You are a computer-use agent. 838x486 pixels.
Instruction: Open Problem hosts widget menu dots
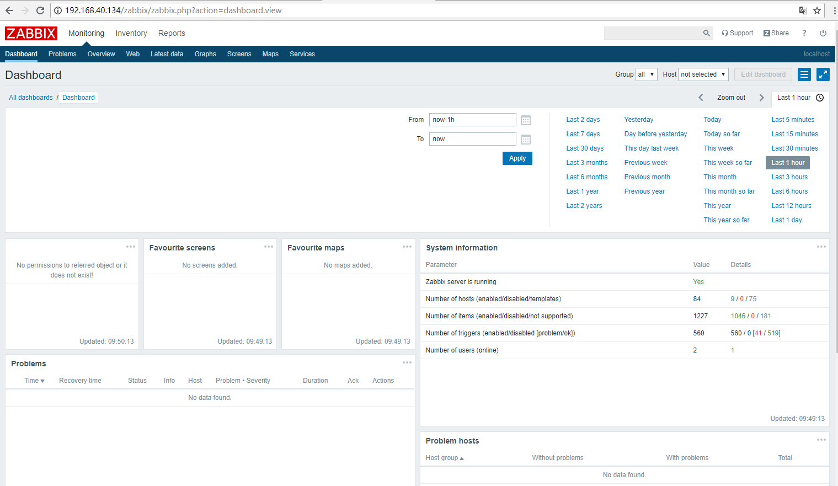click(x=821, y=440)
